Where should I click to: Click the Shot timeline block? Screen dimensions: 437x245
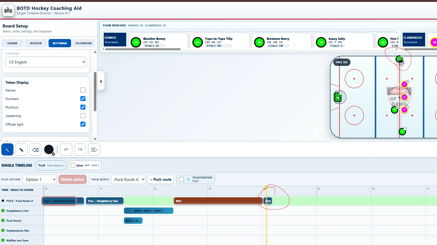218,201
